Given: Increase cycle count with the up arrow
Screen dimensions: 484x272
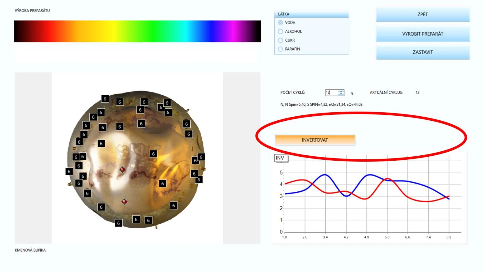Looking at the screenshot, I should point(341,91).
